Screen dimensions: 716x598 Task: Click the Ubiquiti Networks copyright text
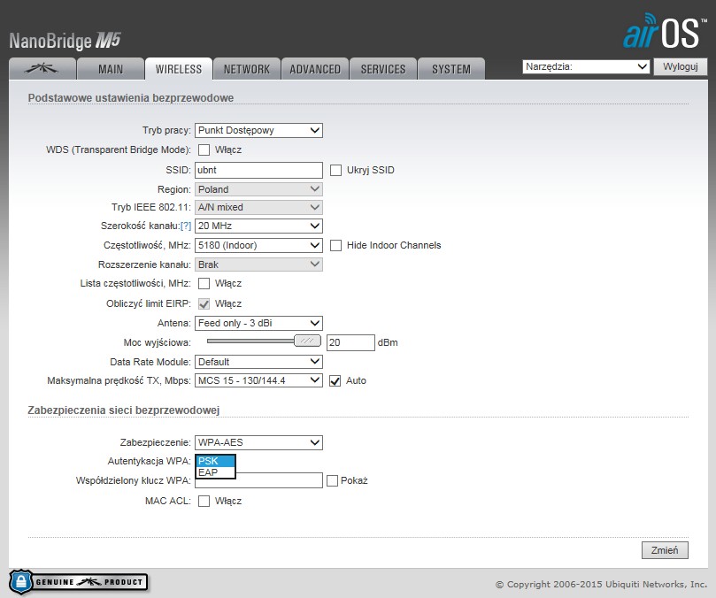(x=601, y=585)
